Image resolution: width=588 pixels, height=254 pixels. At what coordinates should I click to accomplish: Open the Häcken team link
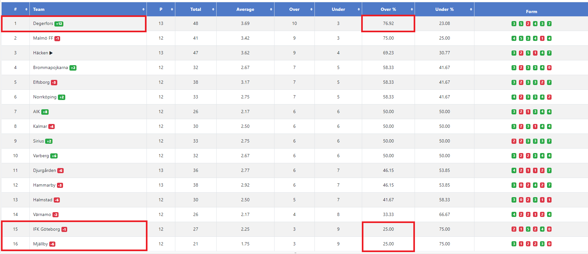pyautogui.click(x=40, y=53)
